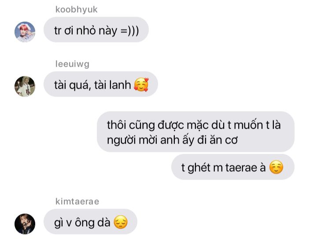Click the relieved face emoji in sent message
The image size is (317, 239).
click(x=276, y=167)
